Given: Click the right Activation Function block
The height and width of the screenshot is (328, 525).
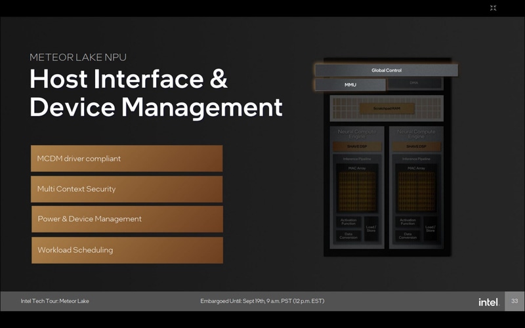Looking at the screenshot, I should tap(408, 222).
